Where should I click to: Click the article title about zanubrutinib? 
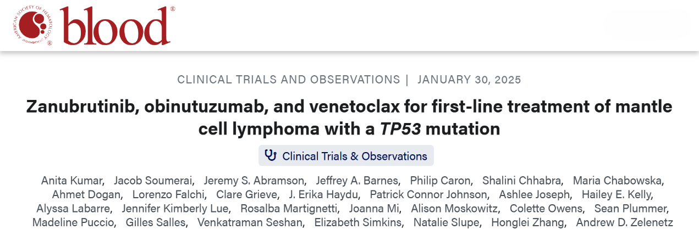[x=349, y=117]
